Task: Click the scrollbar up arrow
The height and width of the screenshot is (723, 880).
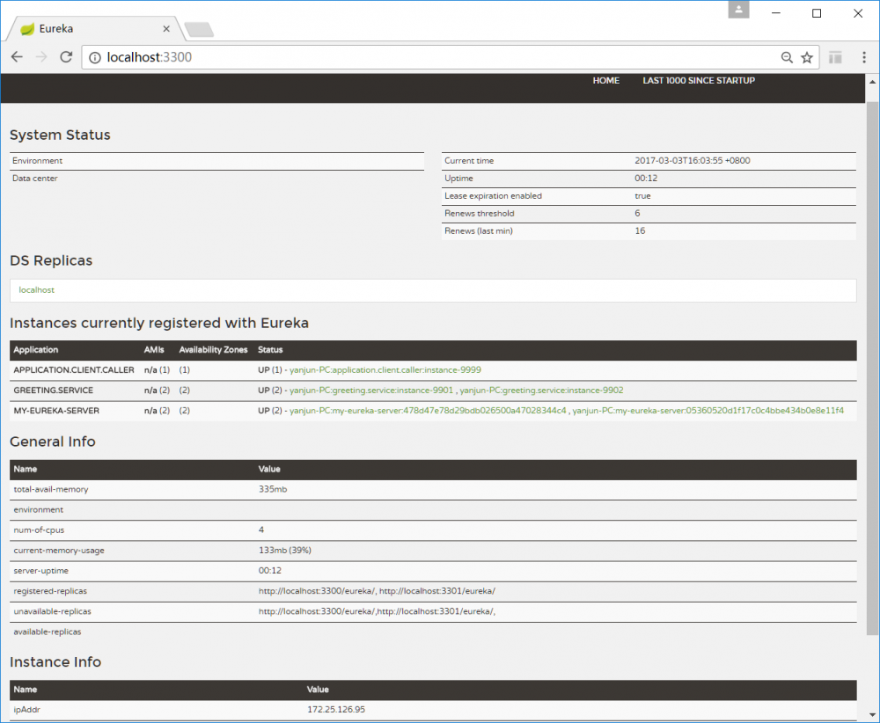Action: click(x=872, y=82)
